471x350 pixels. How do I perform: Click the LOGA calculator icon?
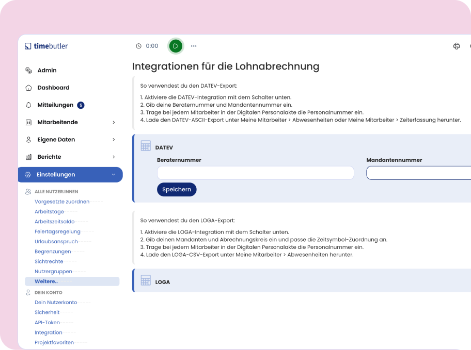(146, 280)
